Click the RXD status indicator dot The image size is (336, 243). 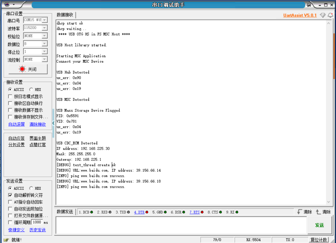coord(110,212)
